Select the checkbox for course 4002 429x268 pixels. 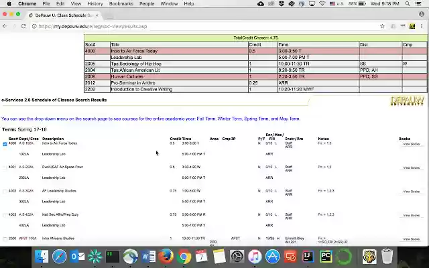(x=5, y=191)
